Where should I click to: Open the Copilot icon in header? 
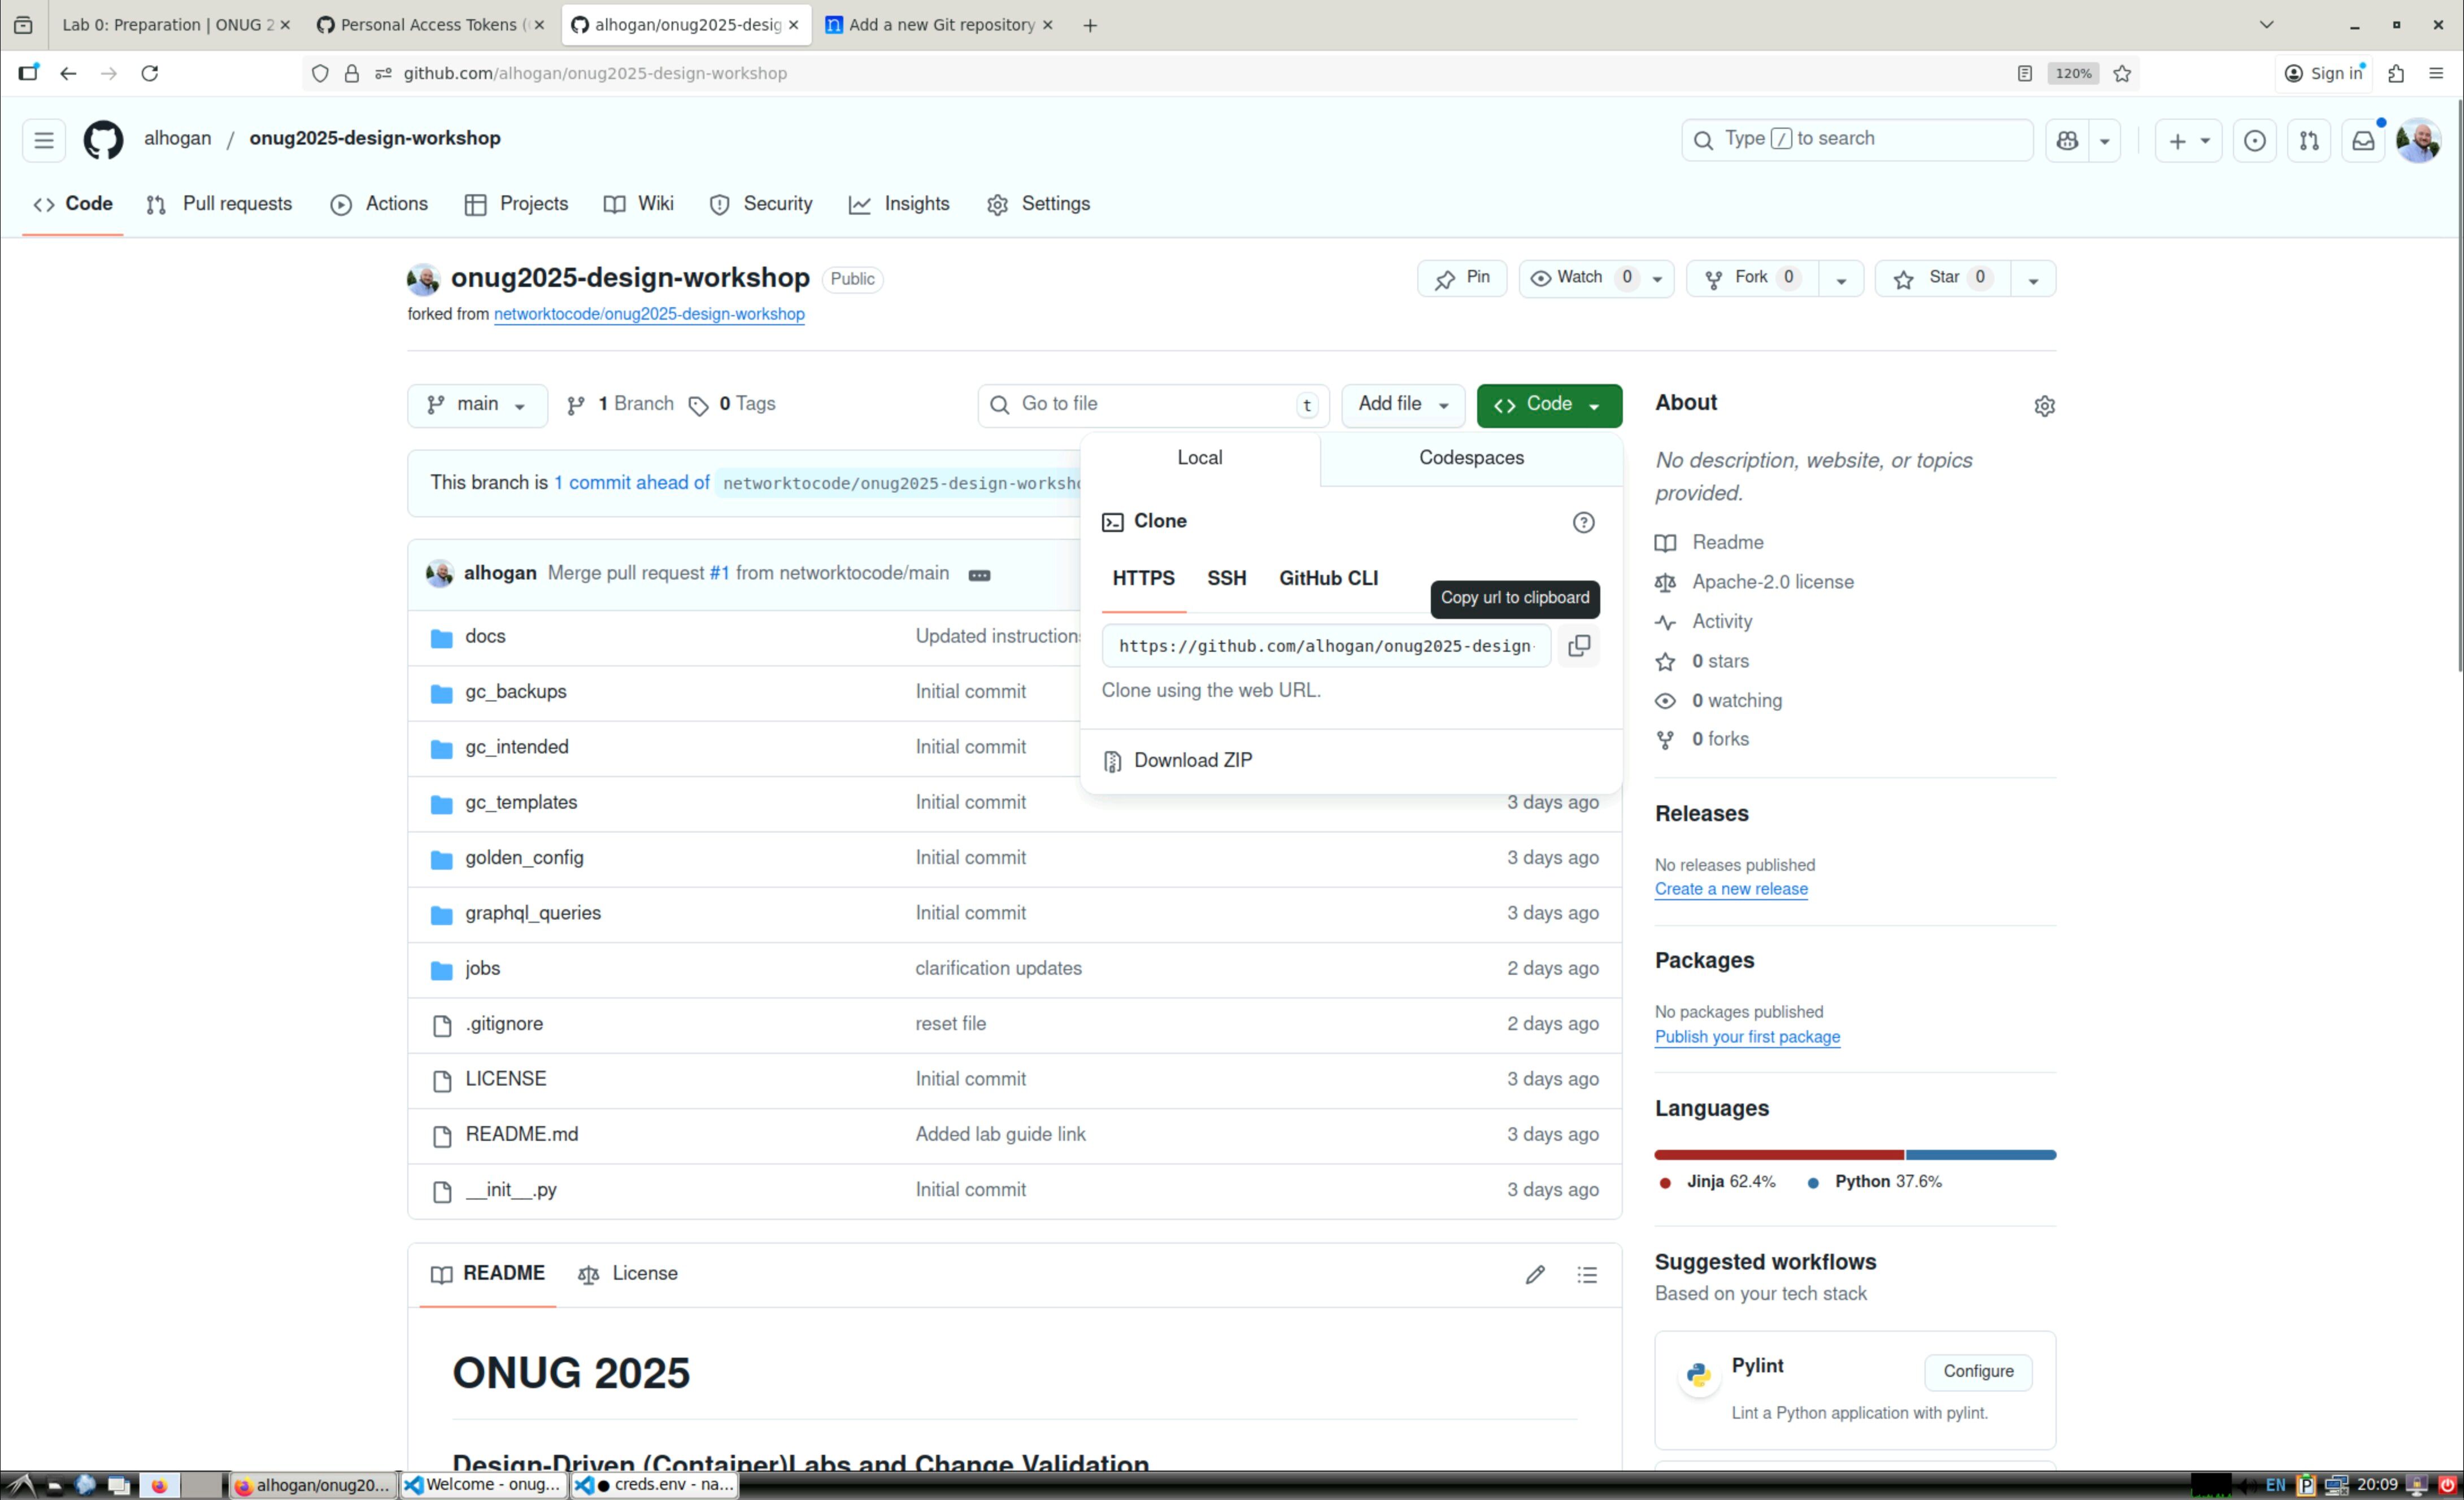(x=2067, y=140)
